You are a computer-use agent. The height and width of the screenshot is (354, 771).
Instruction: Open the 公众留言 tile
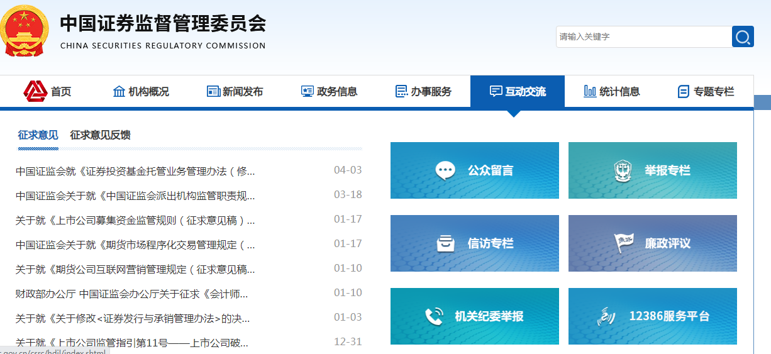[475, 170]
